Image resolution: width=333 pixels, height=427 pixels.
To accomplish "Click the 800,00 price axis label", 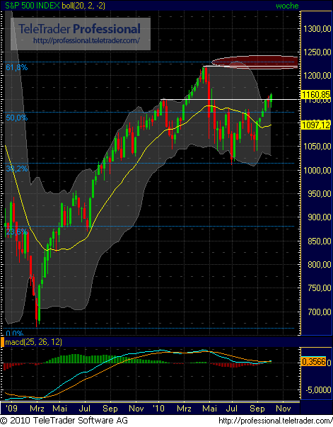I will click(320, 264).
